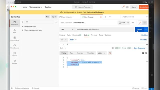Click the globe network icon in response
The height and width of the screenshot is (90, 160).
(112, 48)
